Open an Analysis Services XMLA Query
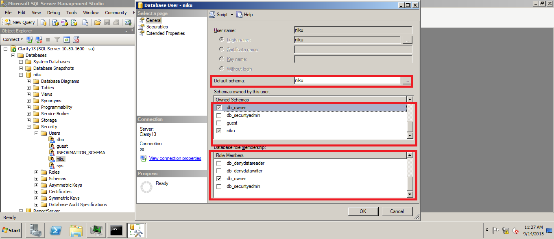 [x=74, y=22]
